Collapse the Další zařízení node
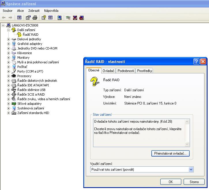Image resolution: width=209 pixels, height=190 pixels. (8, 30)
